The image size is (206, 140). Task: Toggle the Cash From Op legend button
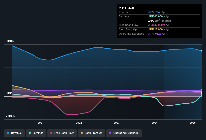[91, 133]
